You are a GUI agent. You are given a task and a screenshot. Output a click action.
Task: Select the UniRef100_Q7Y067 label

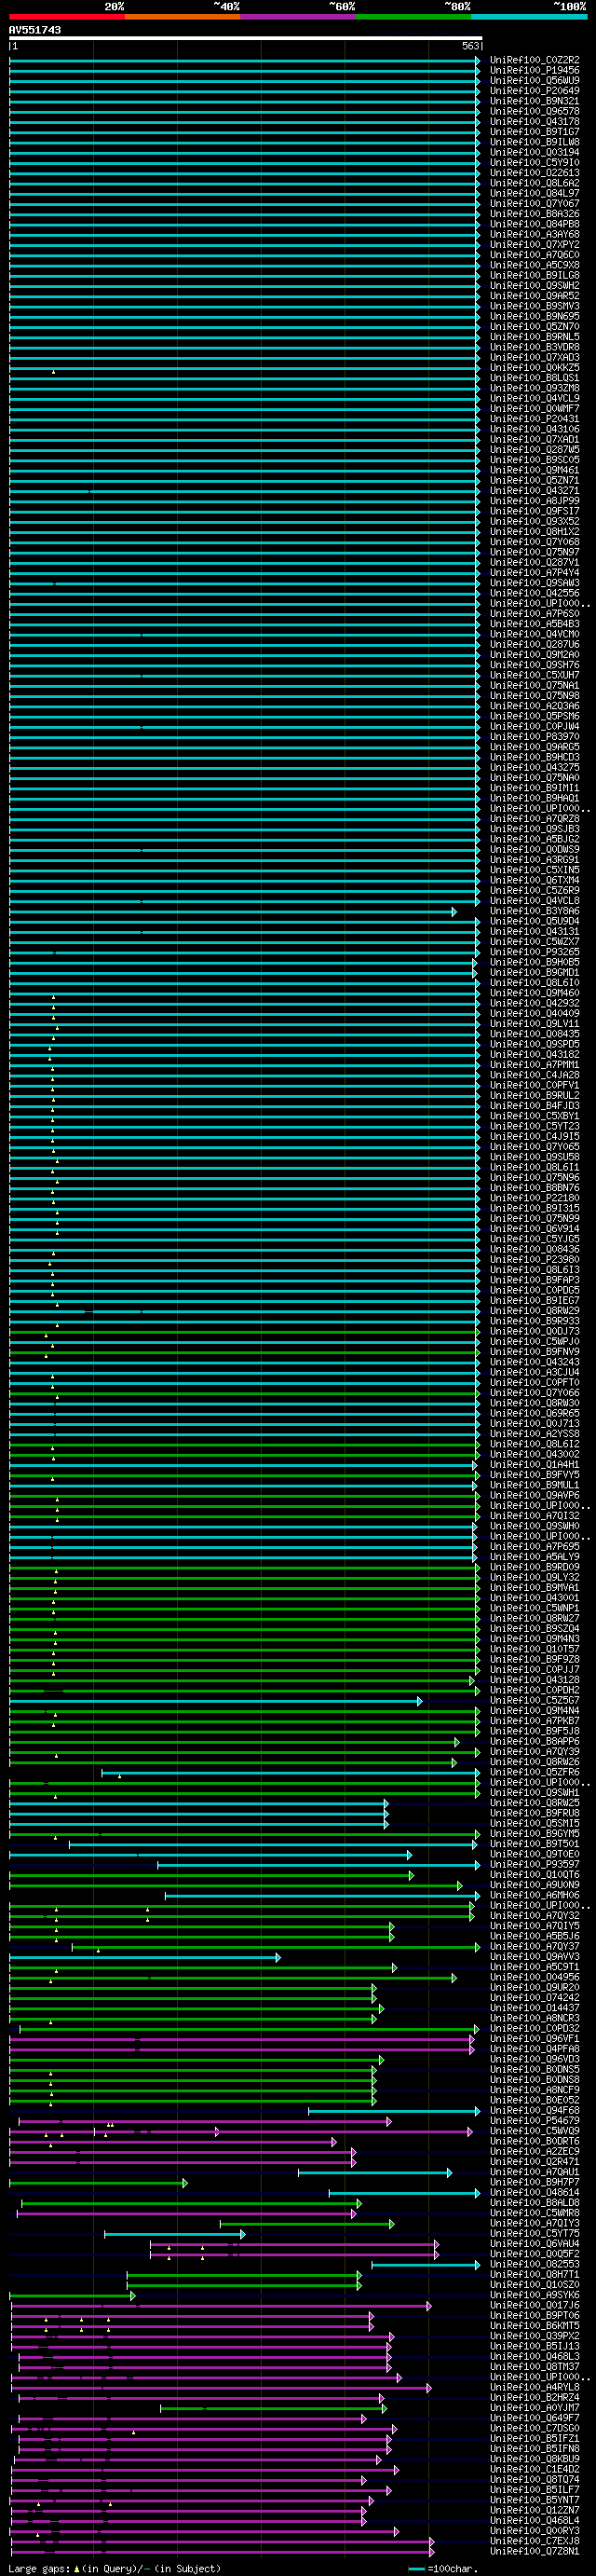(x=535, y=203)
